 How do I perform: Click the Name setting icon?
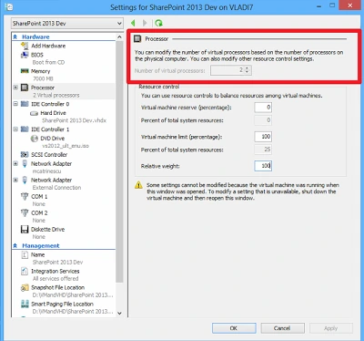point(25,254)
